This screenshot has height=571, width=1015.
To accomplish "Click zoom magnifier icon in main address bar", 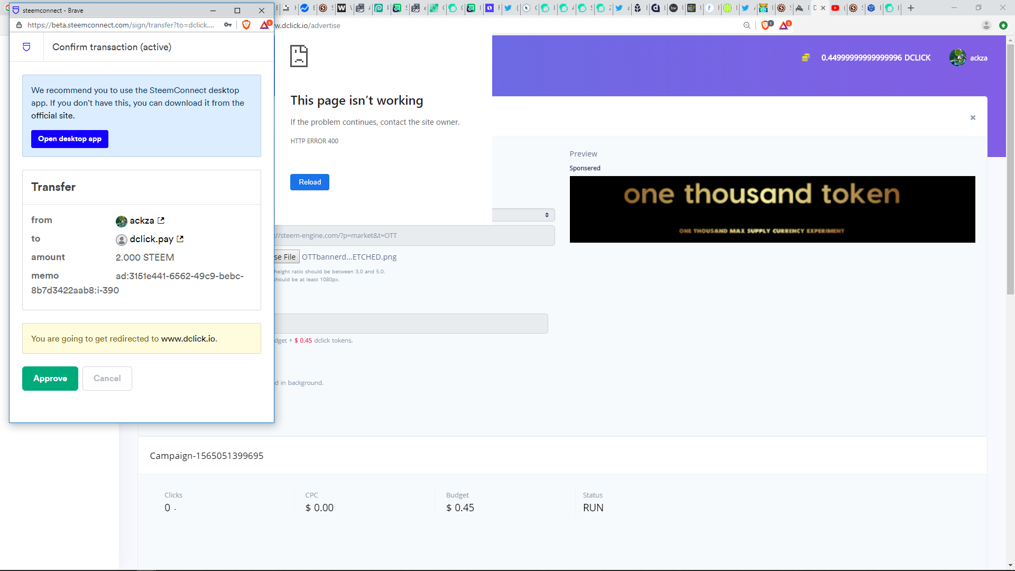I will (x=747, y=25).
